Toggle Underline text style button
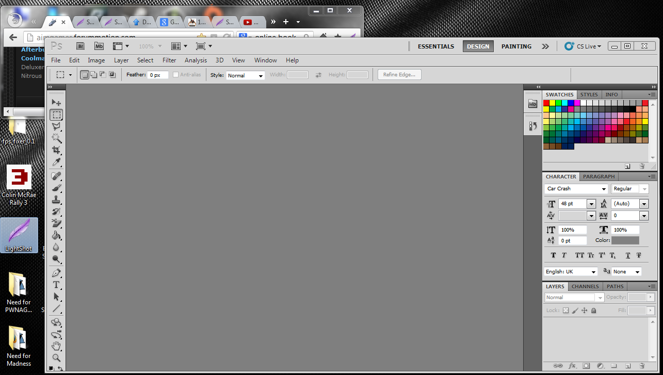 [628, 255]
